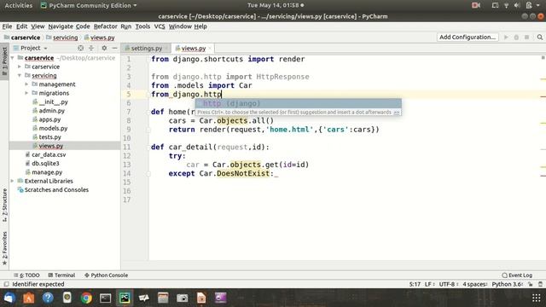The width and height of the screenshot is (546, 307).
Task: Select car_data.csv file
Action: 49,154
